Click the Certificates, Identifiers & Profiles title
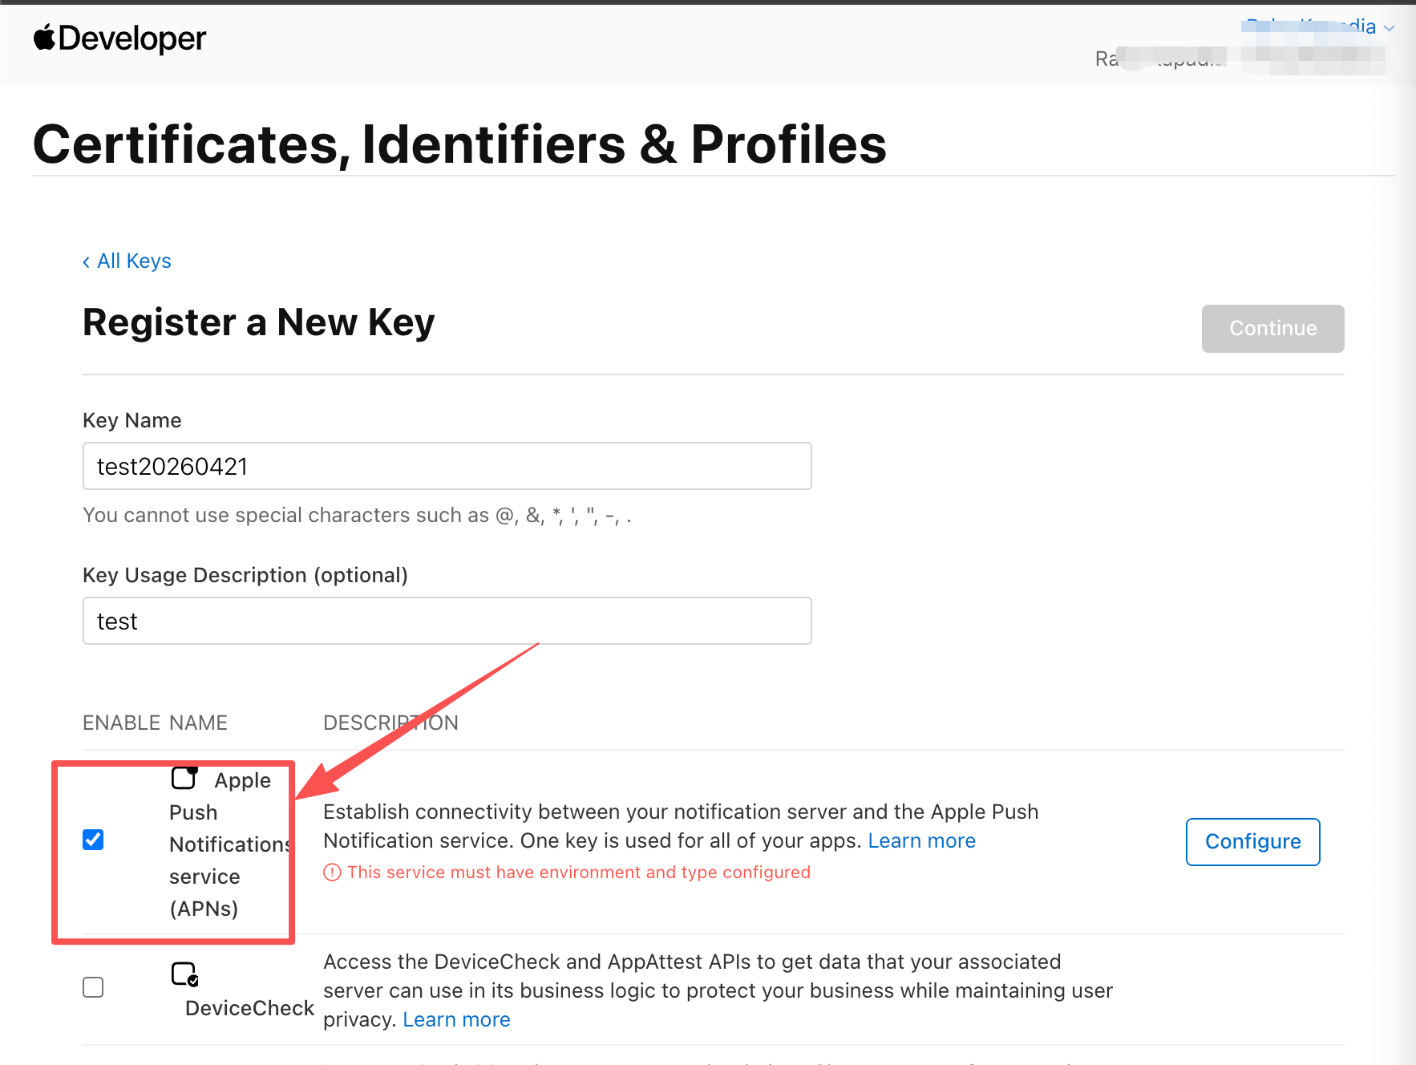 (x=459, y=144)
